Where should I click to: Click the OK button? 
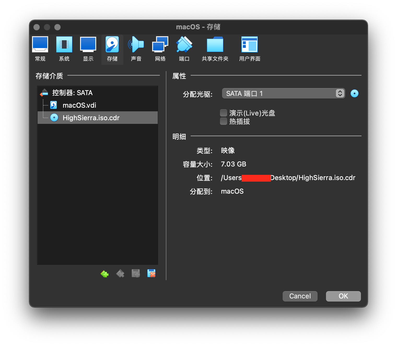point(343,296)
